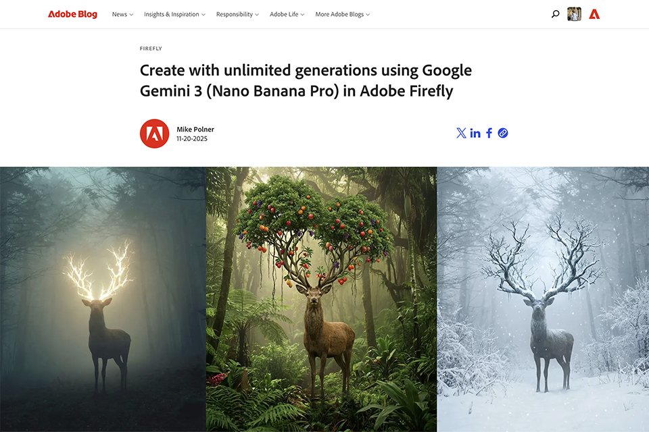The width and height of the screenshot is (649, 432).
Task: Share article on Facebook
Action: point(489,133)
